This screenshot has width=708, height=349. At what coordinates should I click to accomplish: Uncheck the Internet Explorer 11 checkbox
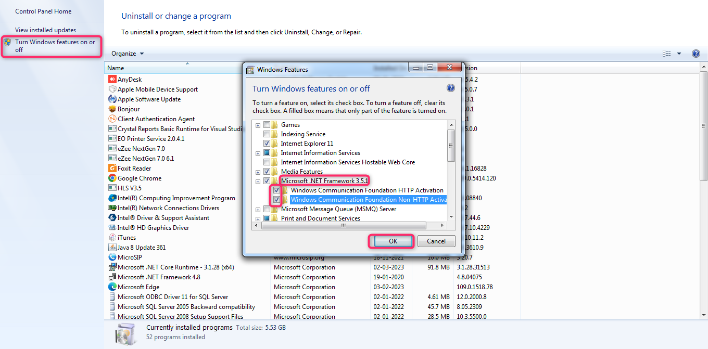pyautogui.click(x=267, y=144)
